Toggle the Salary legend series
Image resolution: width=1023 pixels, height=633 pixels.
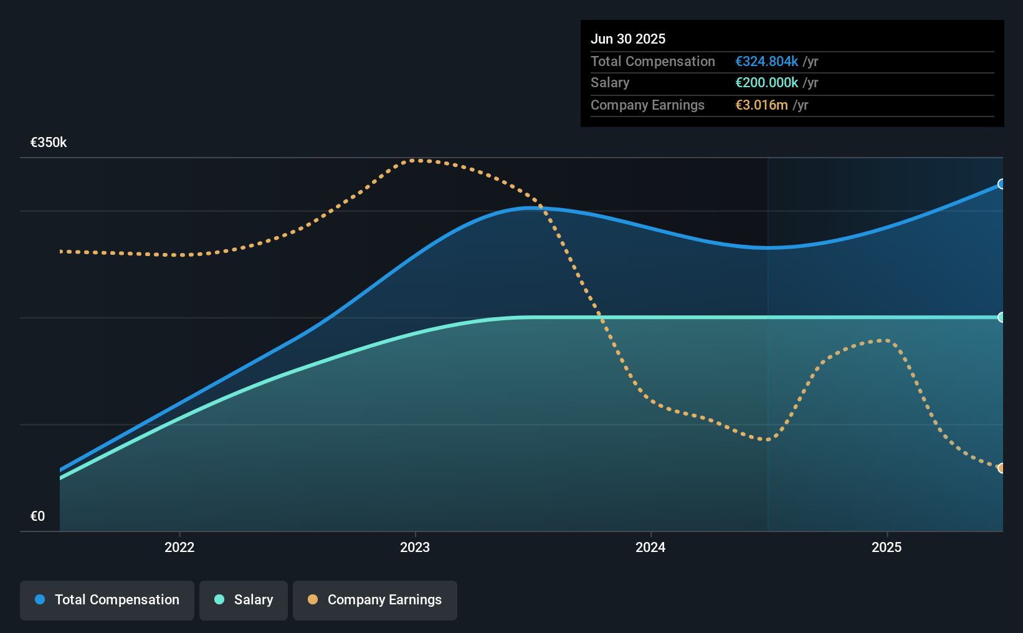click(244, 600)
